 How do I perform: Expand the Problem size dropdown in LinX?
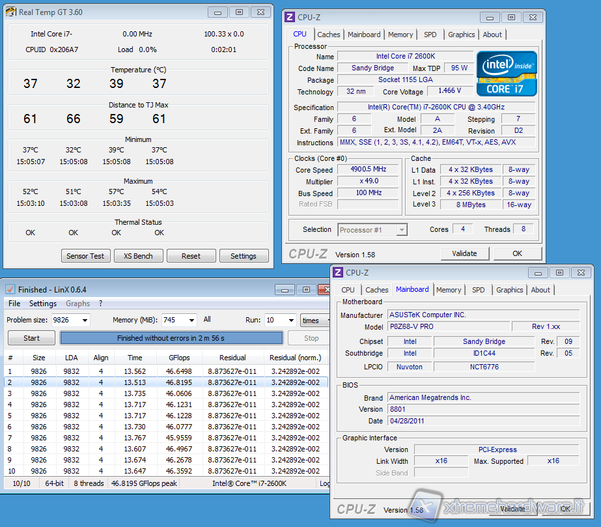tap(84, 320)
